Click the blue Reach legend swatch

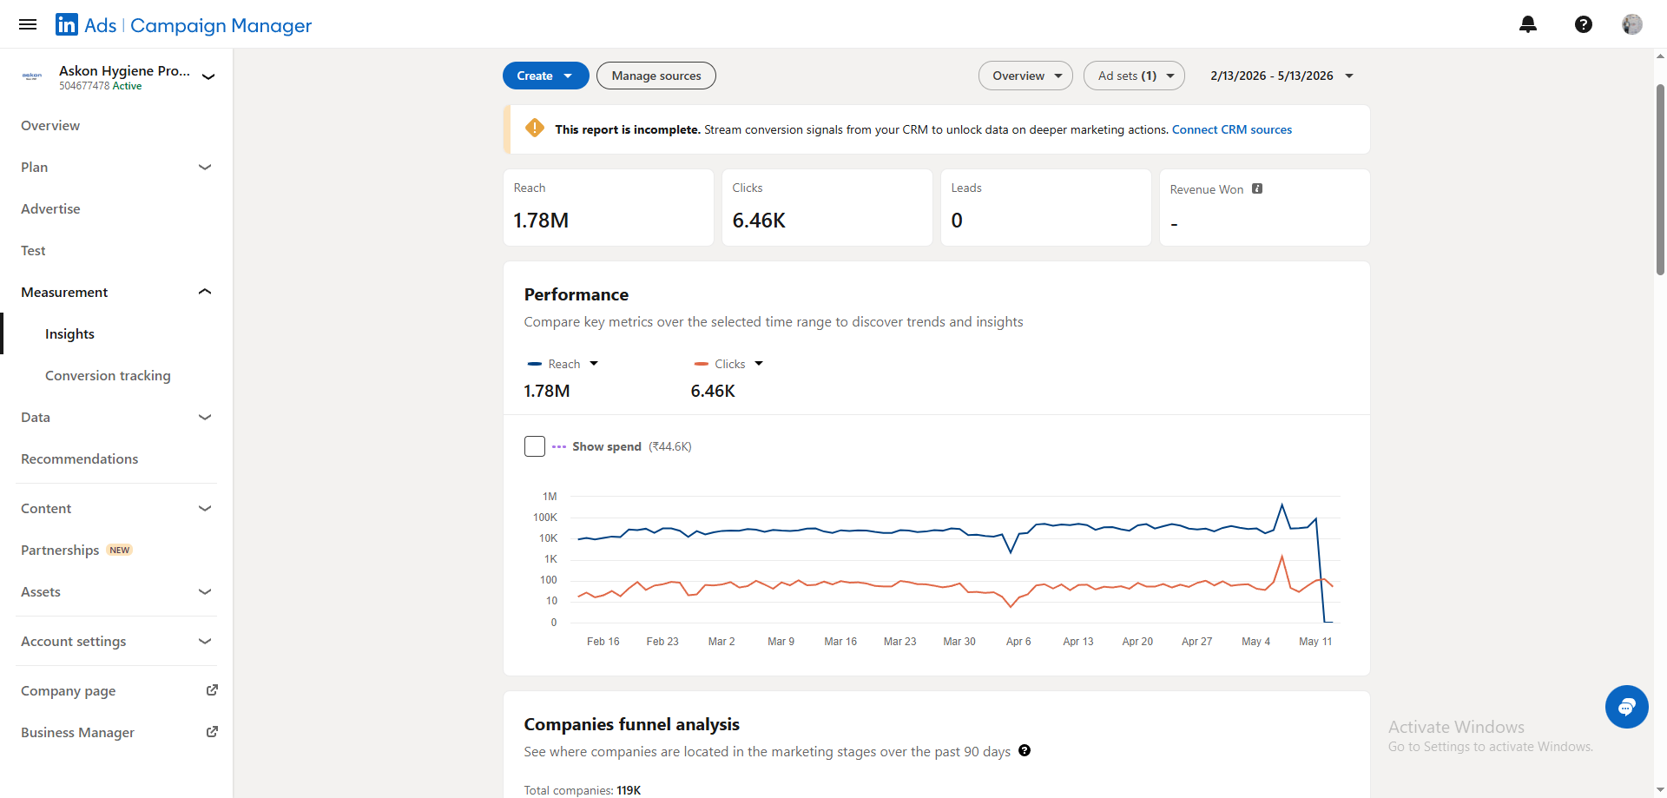click(535, 364)
